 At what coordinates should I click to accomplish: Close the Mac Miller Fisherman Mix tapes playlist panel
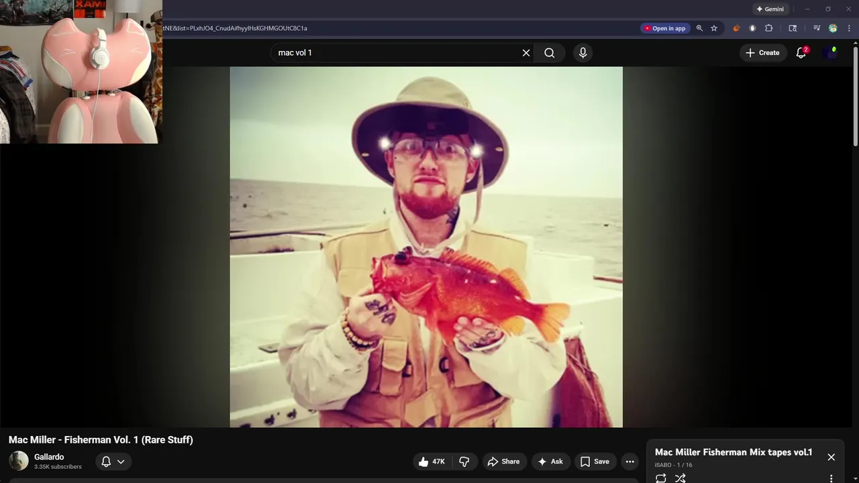pos(831,457)
